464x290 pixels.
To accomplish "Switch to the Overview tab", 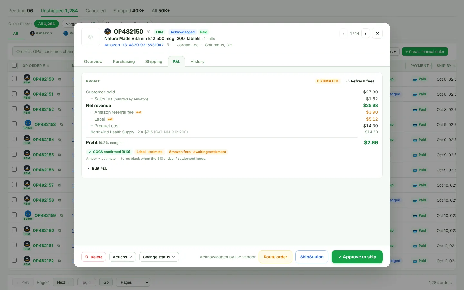I will pyautogui.click(x=93, y=62).
